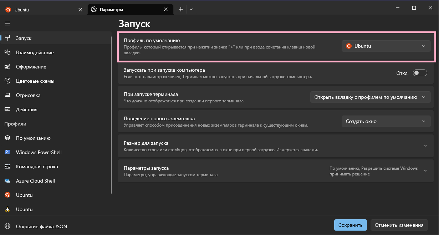Open the При запуске терминала dropdown
The width and height of the screenshot is (439, 235).
click(x=370, y=97)
